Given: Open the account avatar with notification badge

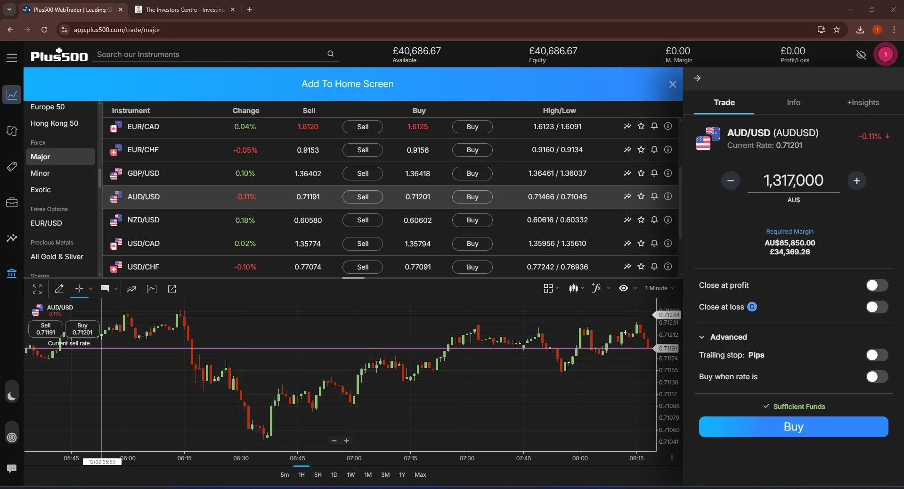Looking at the screenshot, I should [x=886, y=55].
